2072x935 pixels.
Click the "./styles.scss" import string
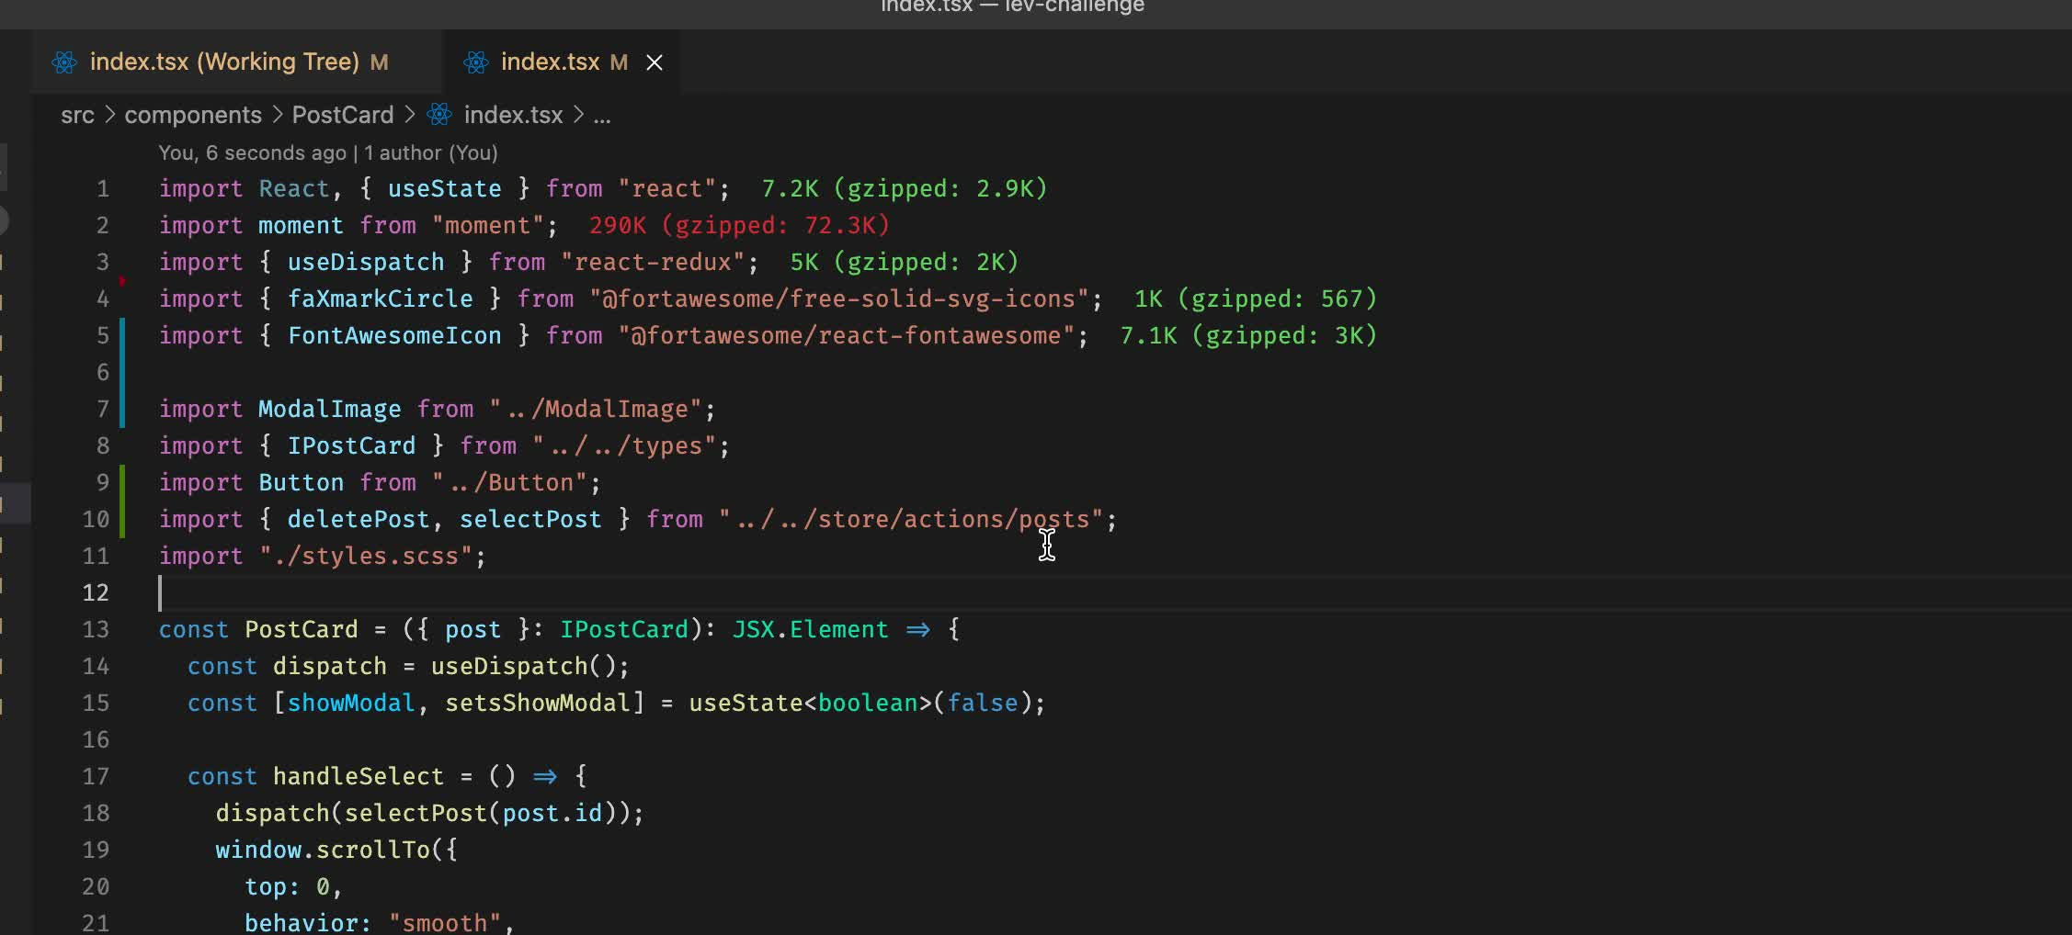366,556
